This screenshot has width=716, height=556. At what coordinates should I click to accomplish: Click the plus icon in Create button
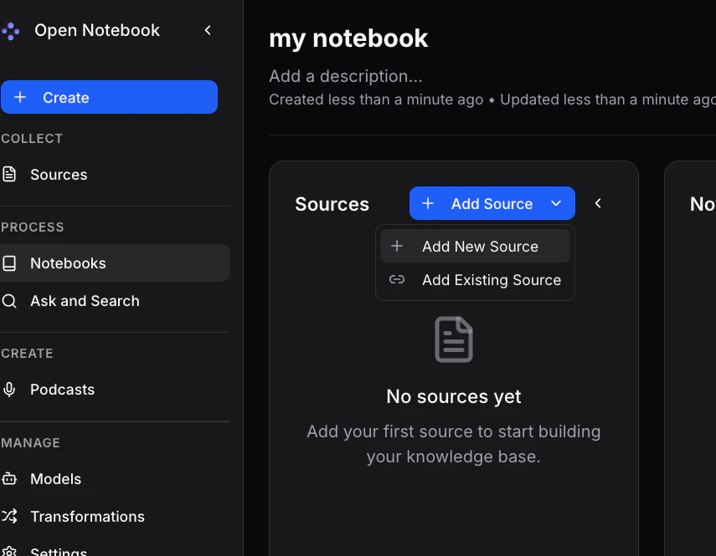tap(20, 97)
